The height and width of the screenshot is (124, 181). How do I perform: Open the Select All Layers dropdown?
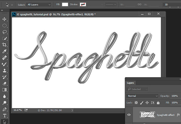tap(38, 5)
